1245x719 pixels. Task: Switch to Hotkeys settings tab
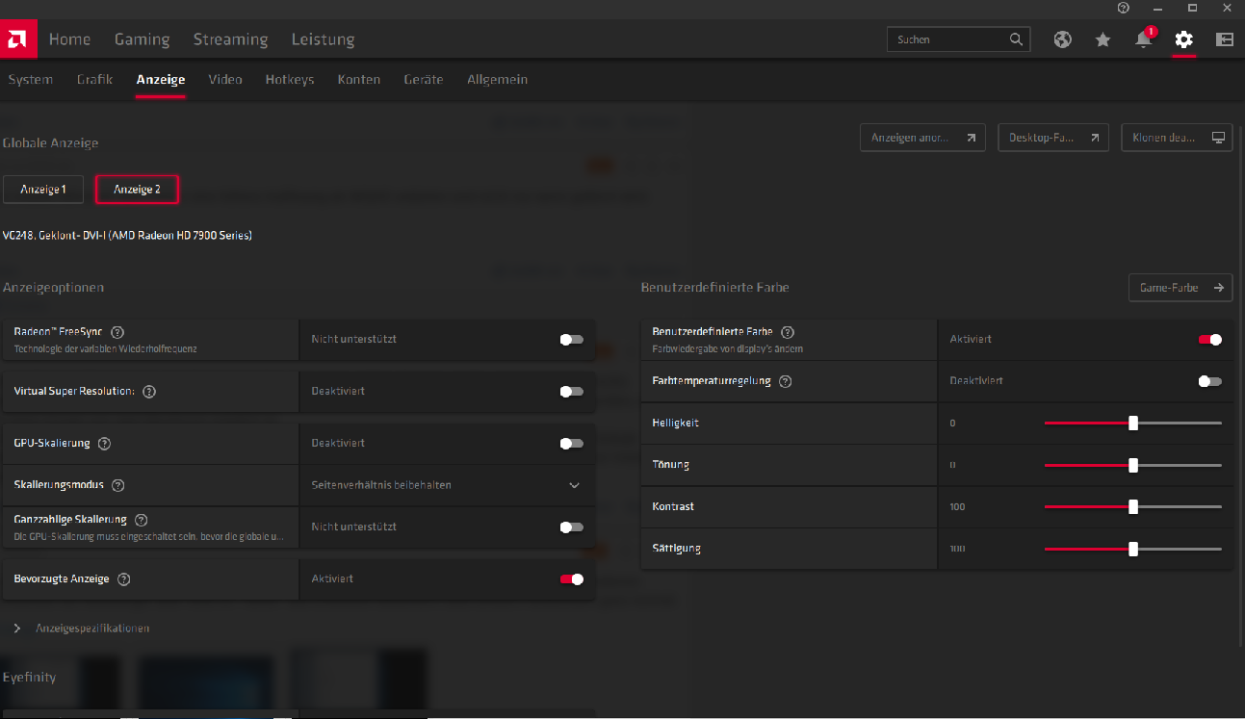(x=290, y=80)
